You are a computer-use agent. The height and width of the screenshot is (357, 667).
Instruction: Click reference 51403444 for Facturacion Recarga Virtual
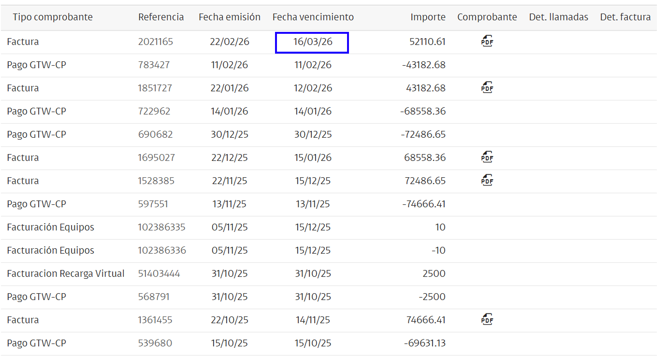pyautogui.click(x=158, y=273)
